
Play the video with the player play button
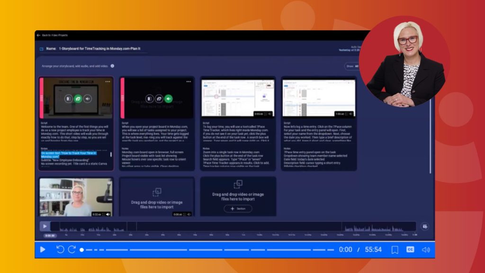[x=43, y=249]
